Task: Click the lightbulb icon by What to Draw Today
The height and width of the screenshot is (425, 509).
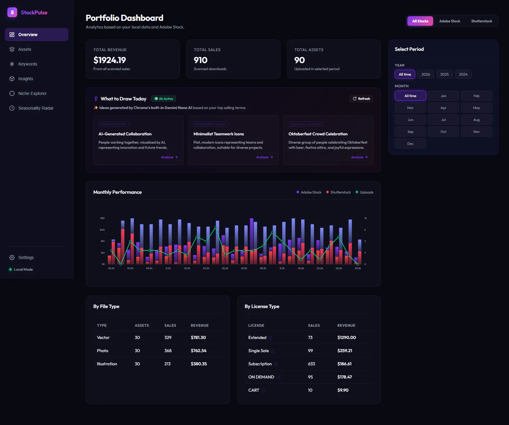Action: [x=96, y=99]
